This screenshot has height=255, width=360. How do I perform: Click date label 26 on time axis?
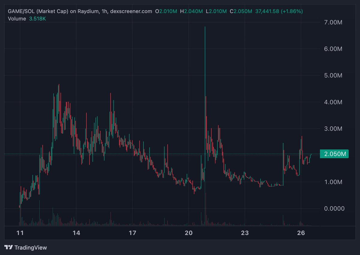click(x=301, y=233)
